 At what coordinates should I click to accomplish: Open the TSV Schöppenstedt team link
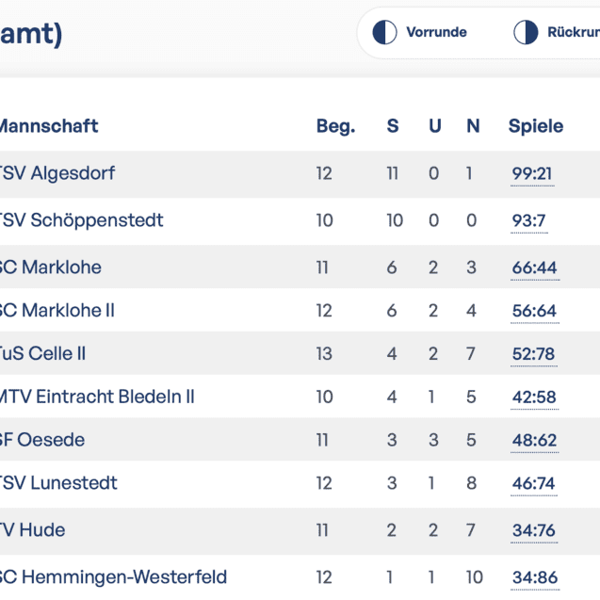81,220
